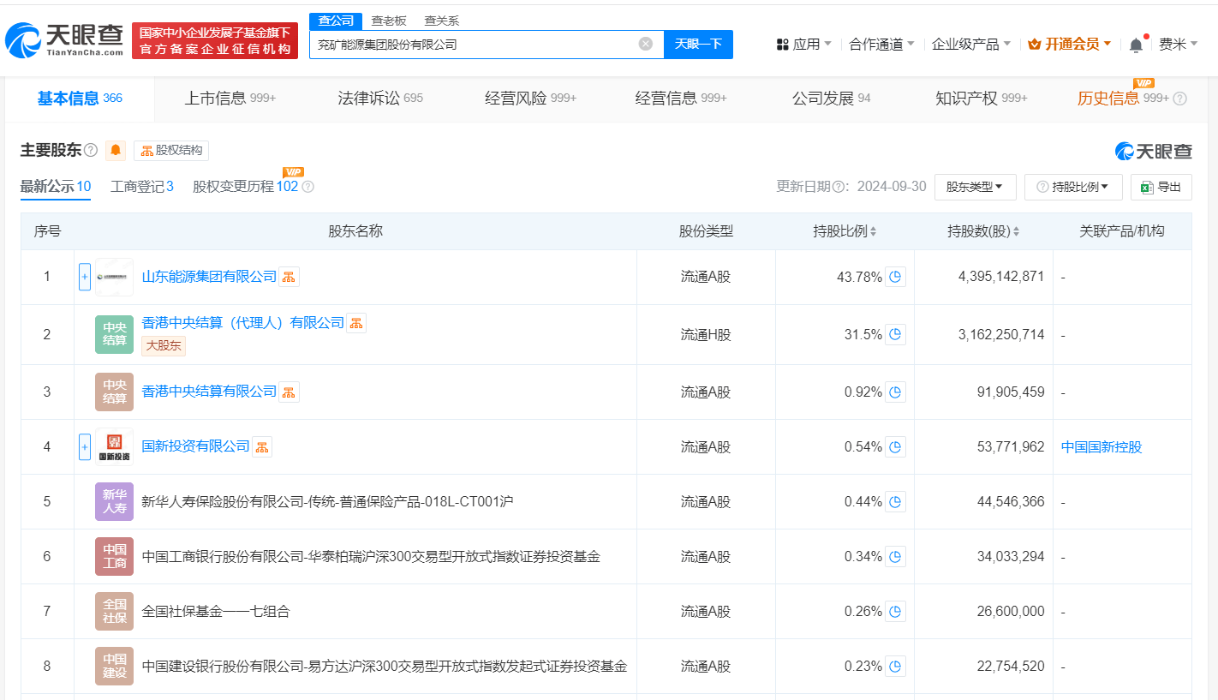Viewport: 1218px width, 700px height.
Task: Open the 合作通道 dropdown menu
Action: [x=881, y=44]
